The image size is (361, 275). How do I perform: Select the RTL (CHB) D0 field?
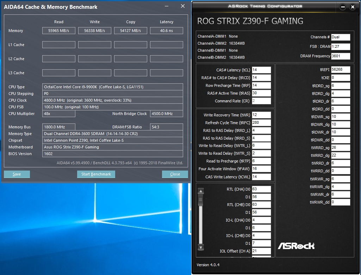pos(261,205)
